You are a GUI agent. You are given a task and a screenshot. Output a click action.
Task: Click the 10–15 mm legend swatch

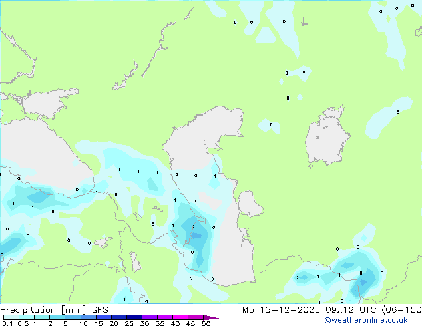coord(89,317)
